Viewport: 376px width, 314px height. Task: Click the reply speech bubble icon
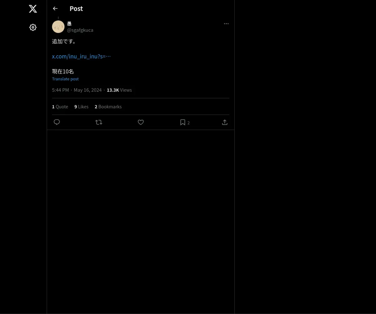(x=57, y=122)
